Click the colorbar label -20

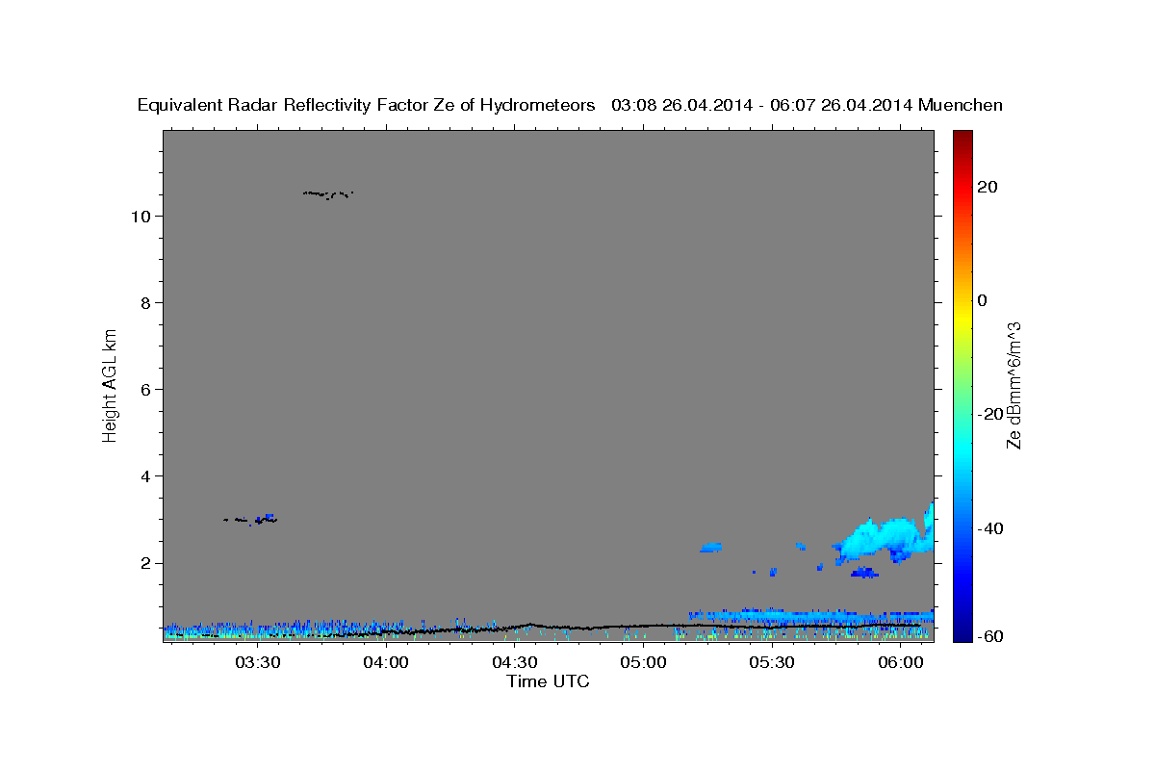tap(989, 414)
